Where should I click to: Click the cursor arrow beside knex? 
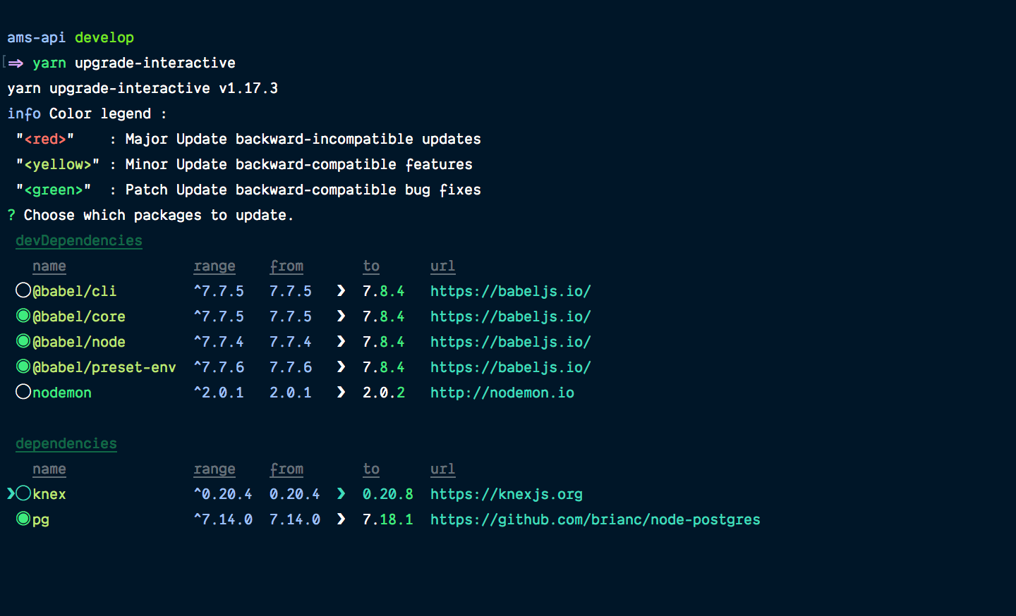[11, 493]
